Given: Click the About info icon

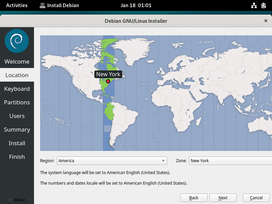Looking at the screenshot, I should point(10,200).
